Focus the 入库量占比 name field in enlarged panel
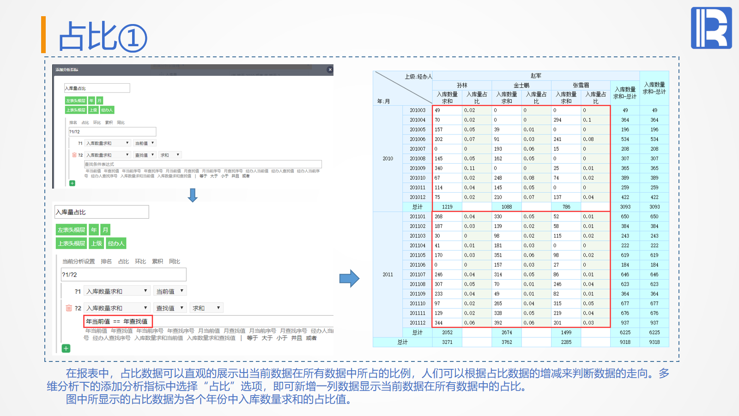This screenshot has height=416, width=739. point(102,212)
